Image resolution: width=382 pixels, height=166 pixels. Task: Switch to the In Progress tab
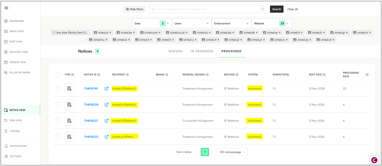tap(202, 51)
